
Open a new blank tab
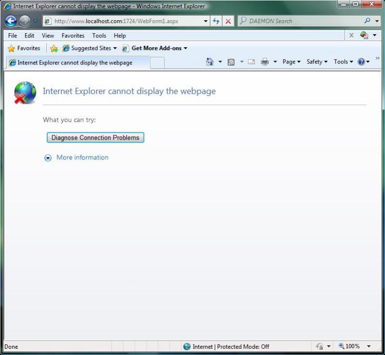(157, 63)
